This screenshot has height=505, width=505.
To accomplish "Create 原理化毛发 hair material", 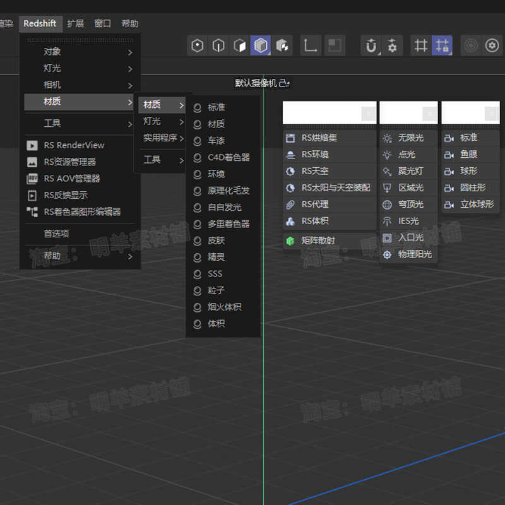I will [x=223, y=191].
